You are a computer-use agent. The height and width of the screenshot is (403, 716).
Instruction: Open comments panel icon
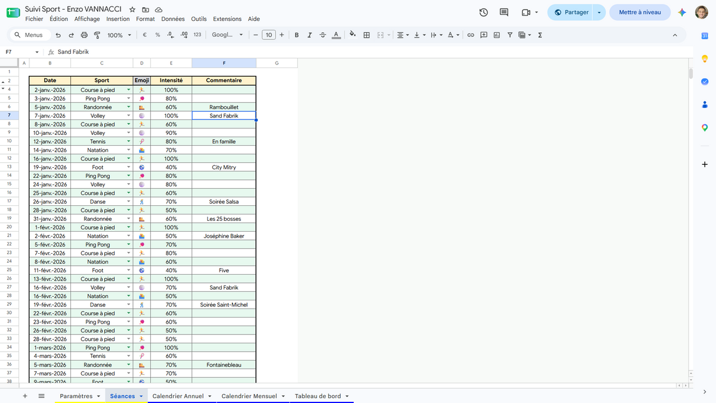(504, 12)
